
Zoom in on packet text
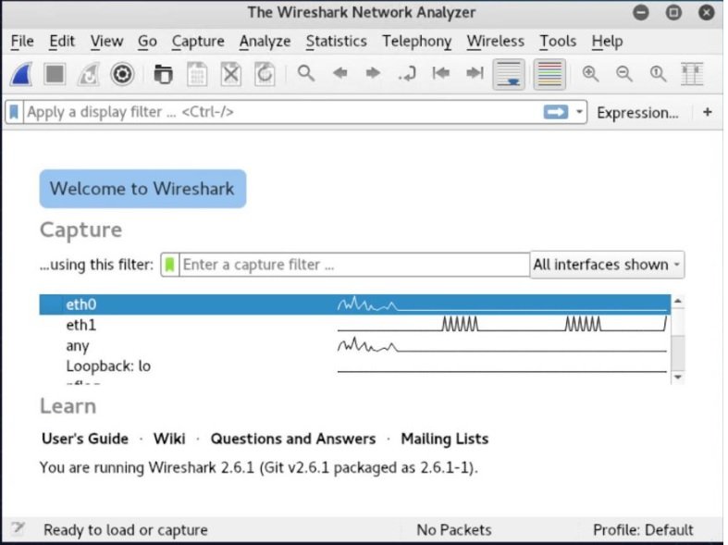click(590, 74)
